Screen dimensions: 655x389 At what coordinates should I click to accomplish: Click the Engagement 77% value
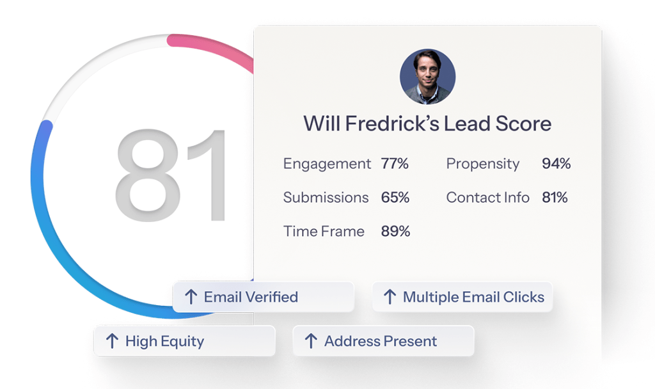395,164
